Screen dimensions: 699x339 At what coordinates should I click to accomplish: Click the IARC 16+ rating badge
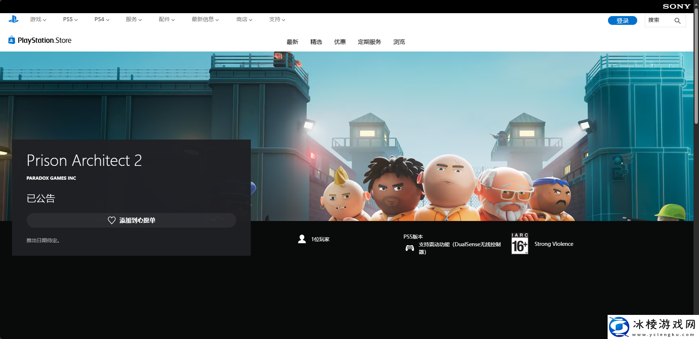point(519,244)
